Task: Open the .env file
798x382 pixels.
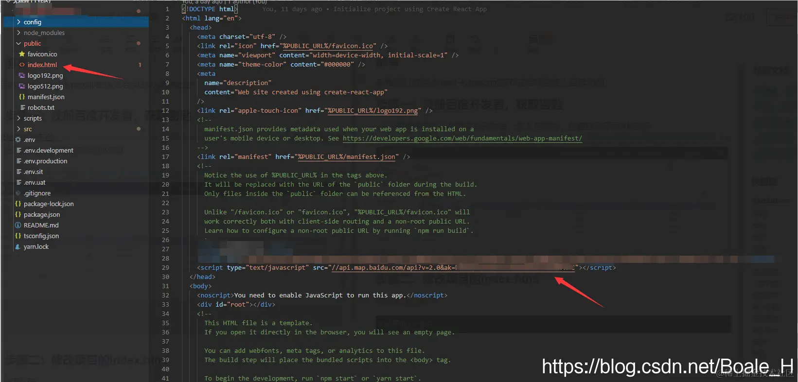Action: (x=30, y=139)
